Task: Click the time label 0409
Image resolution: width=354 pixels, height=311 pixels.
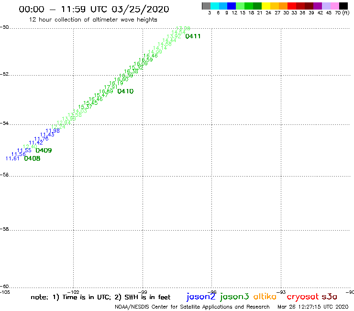Action: click(x=44, y=150)
